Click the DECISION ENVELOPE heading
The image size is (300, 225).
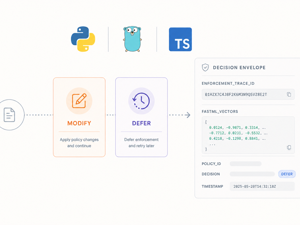coord(239,67)
